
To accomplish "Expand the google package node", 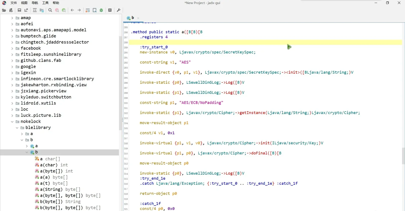I will click(x=12, y=67).
